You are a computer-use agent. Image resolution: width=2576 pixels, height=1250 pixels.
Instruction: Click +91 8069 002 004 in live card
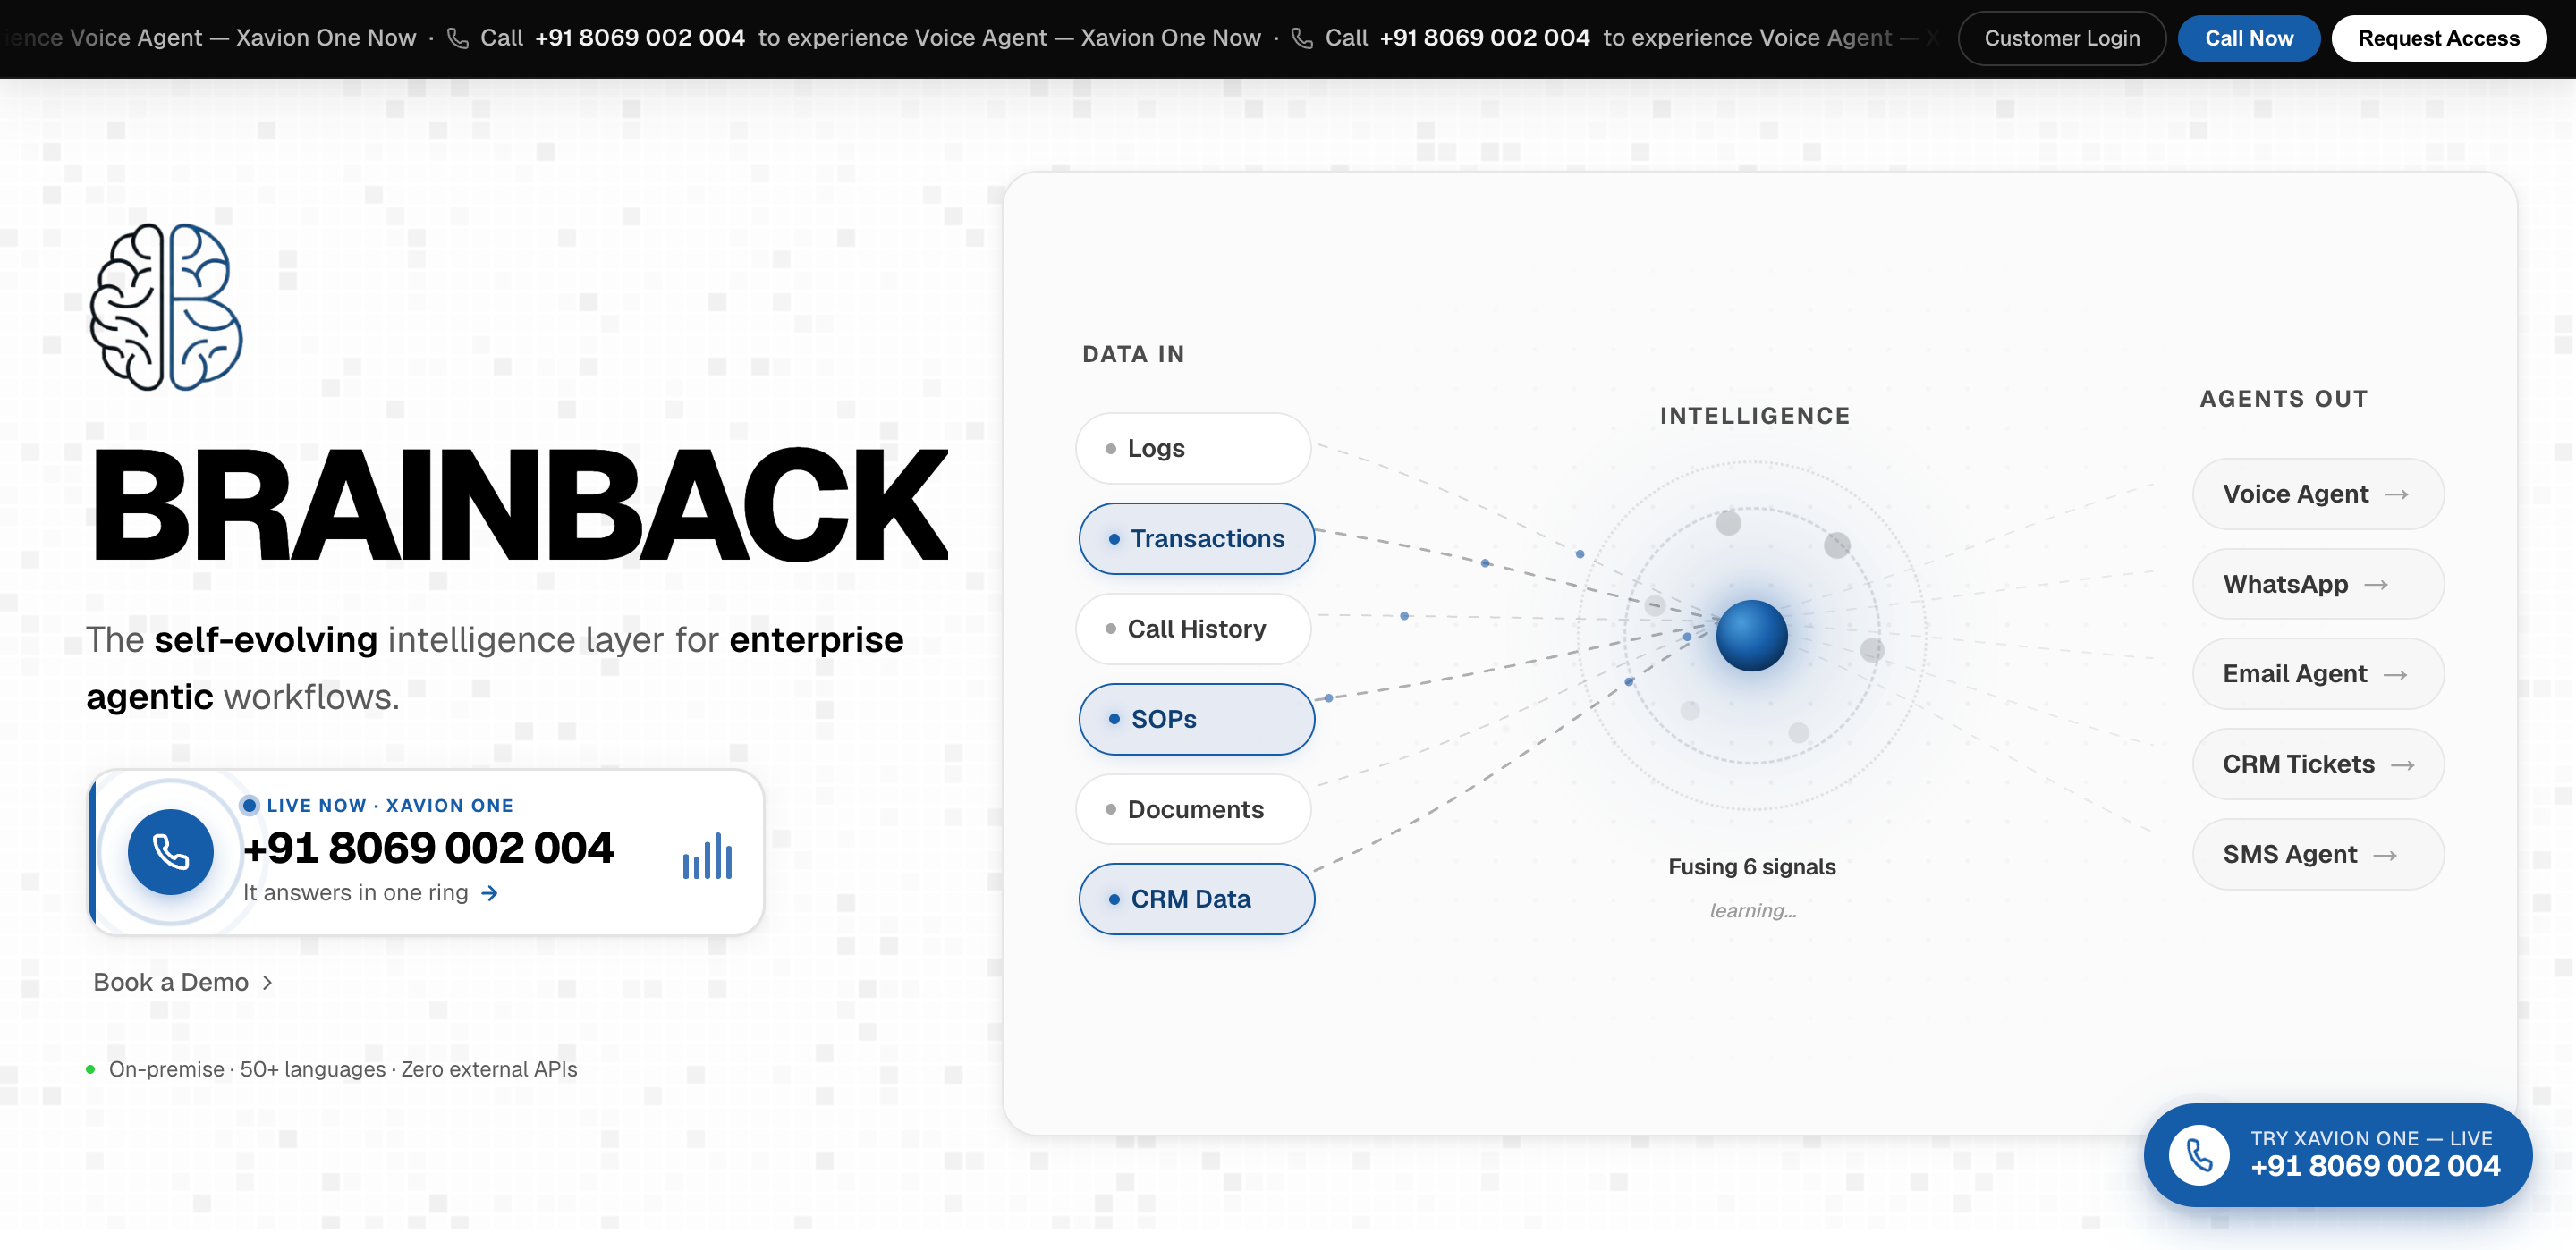click(x=428, y=848)
